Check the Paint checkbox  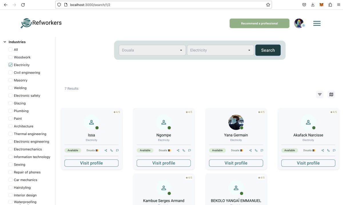pos(11,119)
